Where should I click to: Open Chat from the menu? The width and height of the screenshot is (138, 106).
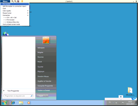tap(15, 8)
